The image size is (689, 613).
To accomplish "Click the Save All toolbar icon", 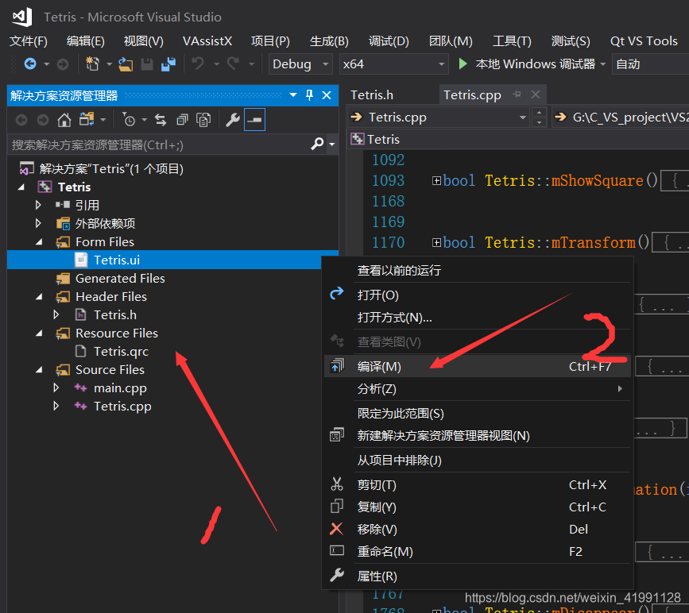I will click(x=168, y=64).
